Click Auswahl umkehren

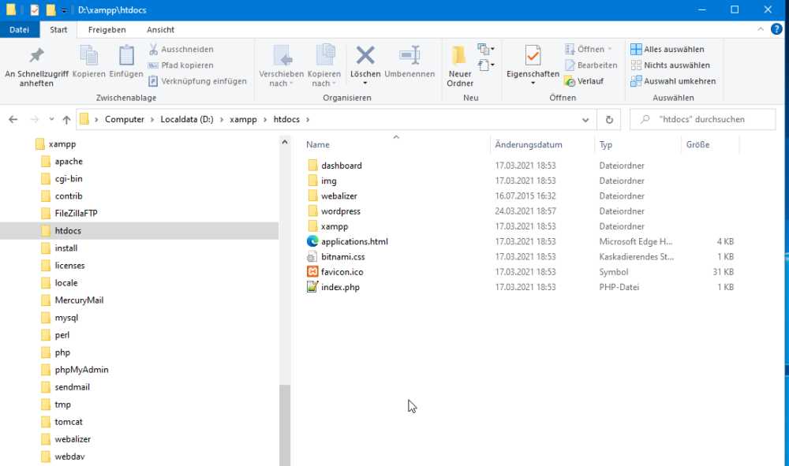pyautogui.click(x=673, y=81)
